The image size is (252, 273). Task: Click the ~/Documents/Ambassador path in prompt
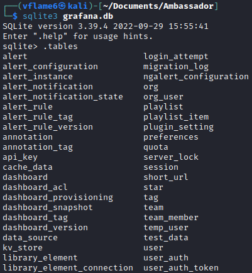point(158,6)
